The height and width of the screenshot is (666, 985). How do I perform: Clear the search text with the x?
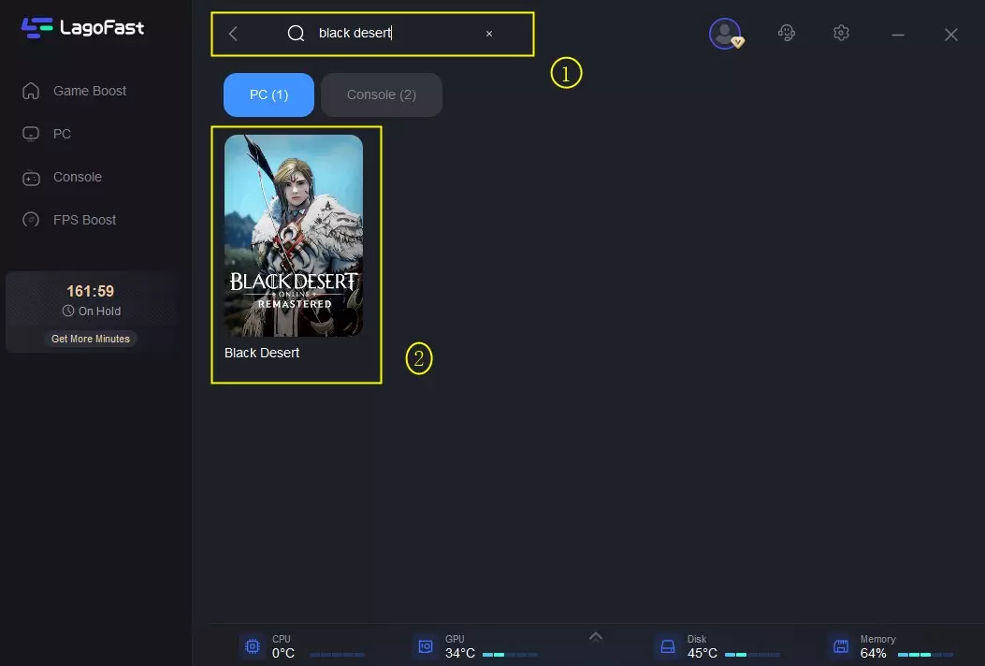pos(488,34)
